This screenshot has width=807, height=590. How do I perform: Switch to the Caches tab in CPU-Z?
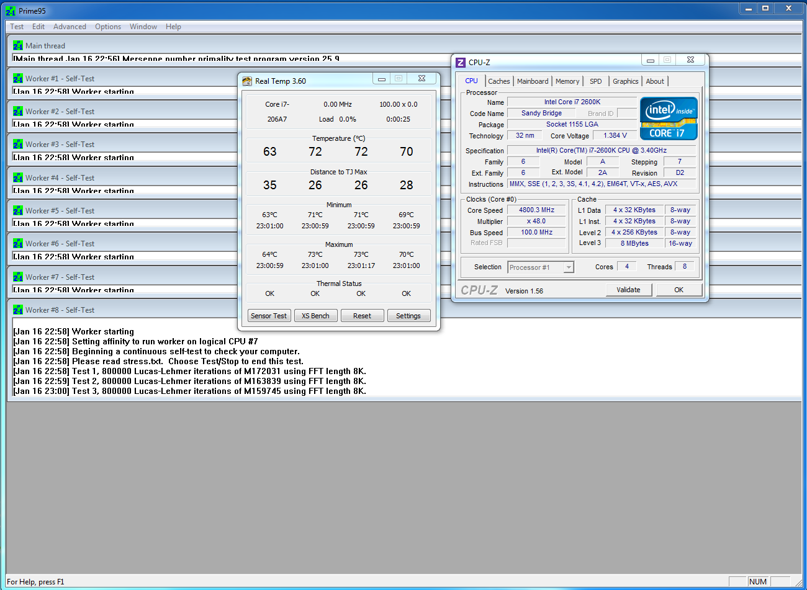point(498,81)
